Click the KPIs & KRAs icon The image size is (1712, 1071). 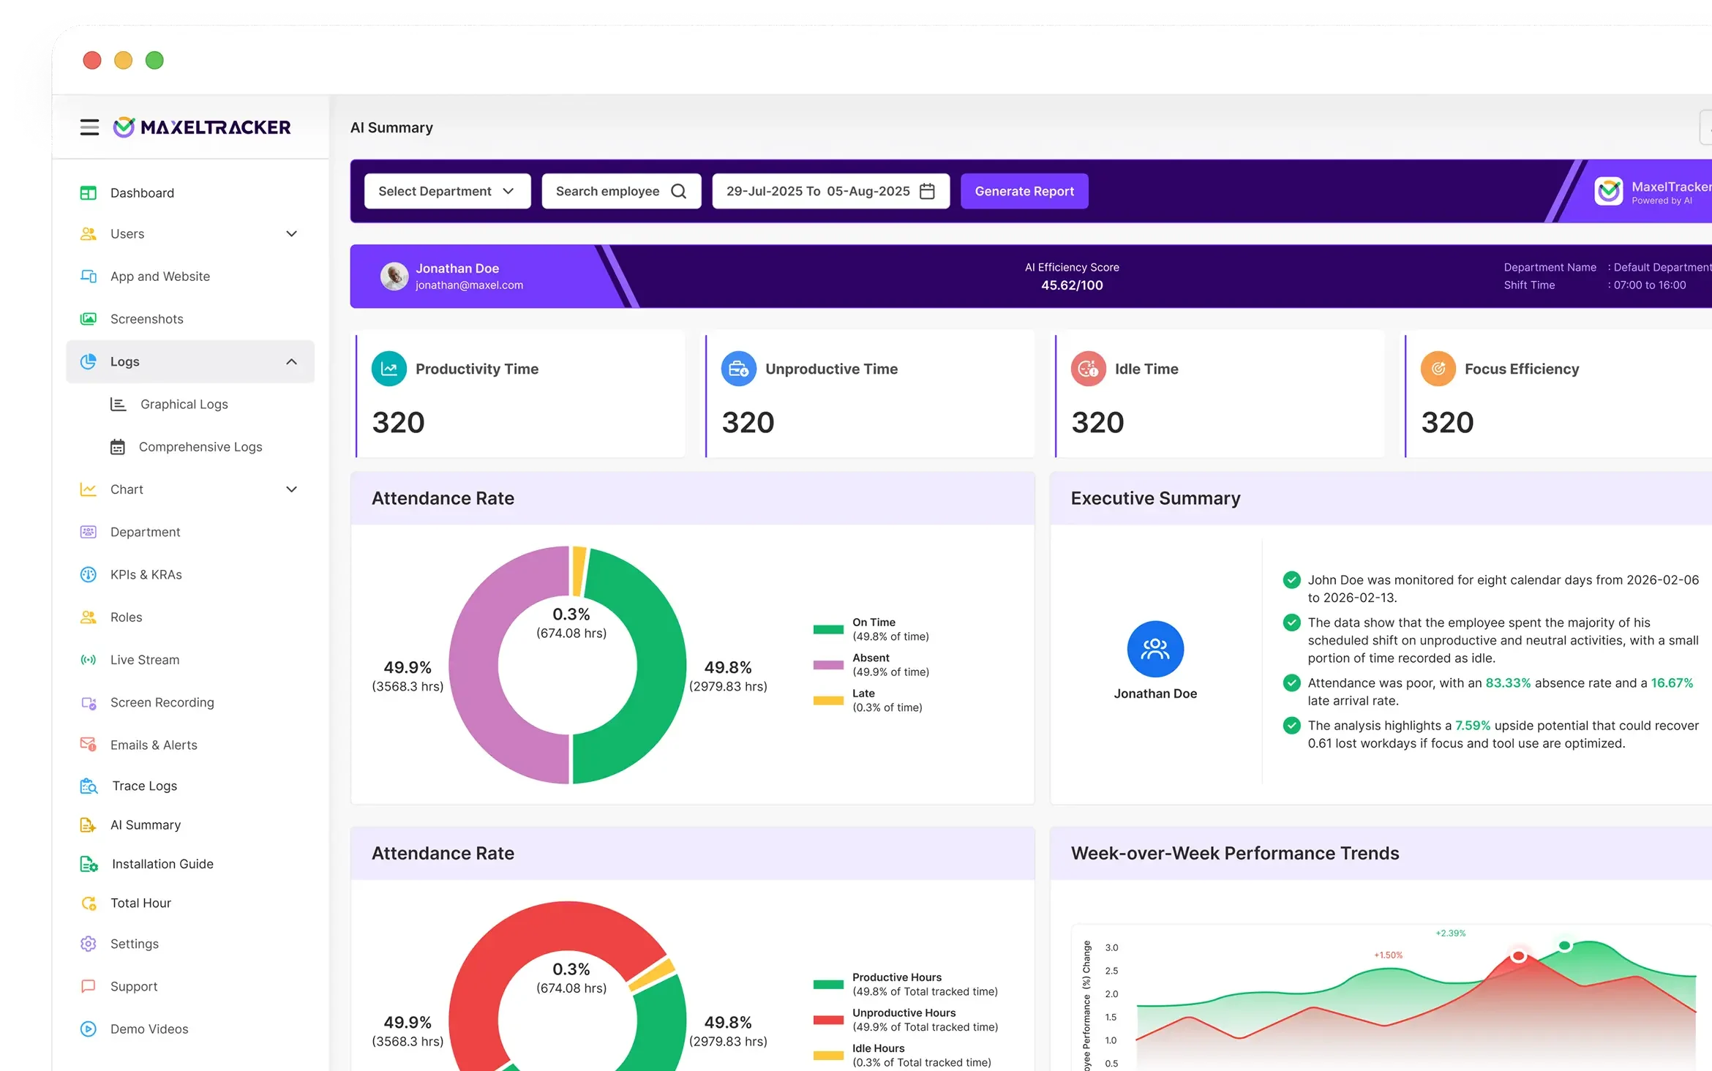89,575
